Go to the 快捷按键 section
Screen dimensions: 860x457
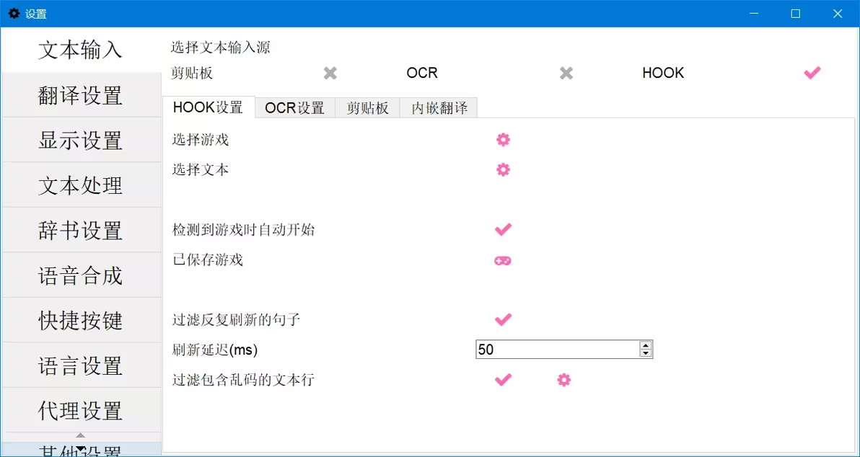pos(81,321)
